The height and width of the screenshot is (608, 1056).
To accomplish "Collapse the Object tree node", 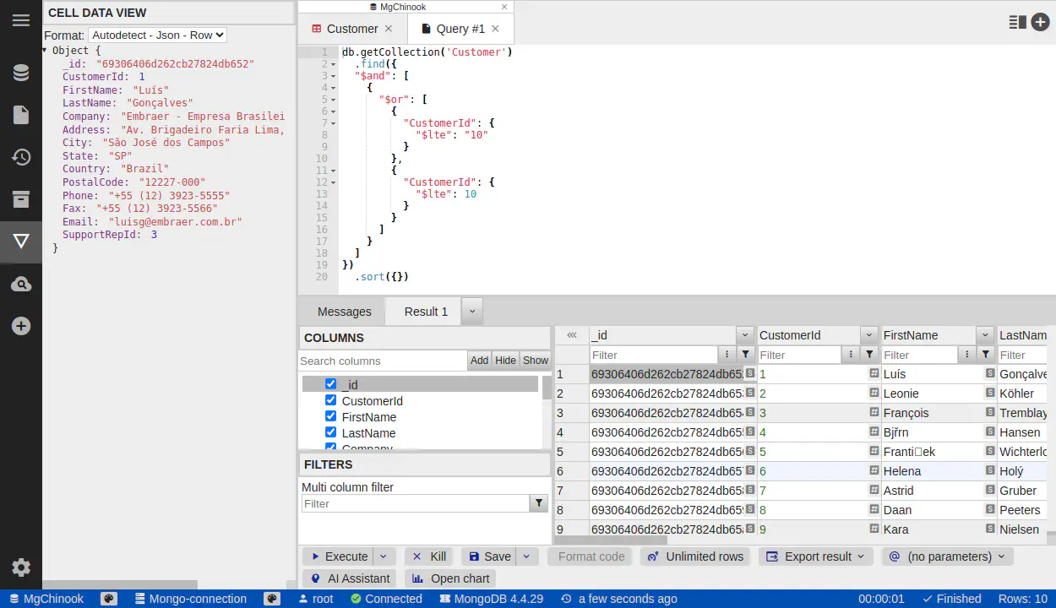I will click(45, 51).
